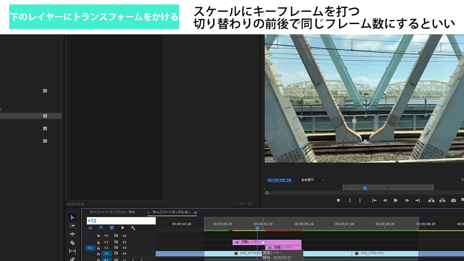
Task: Select the Slip tool
Action: [72, 251]
